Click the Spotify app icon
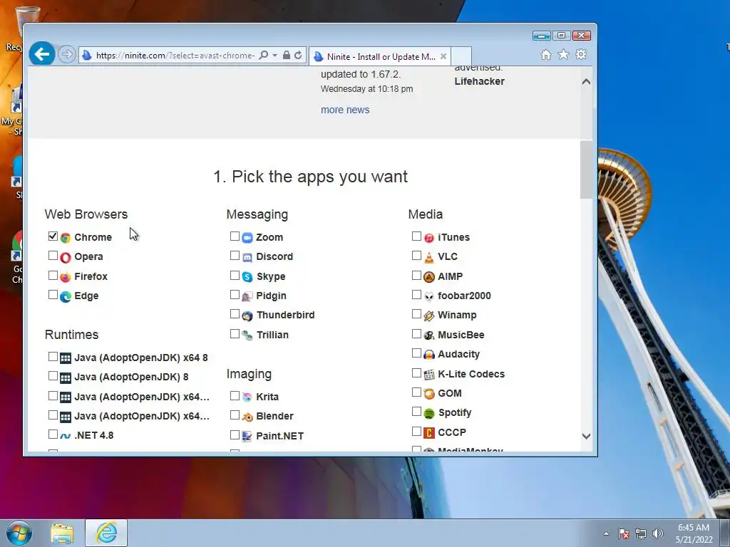Screen dimensions: 730x547 point(428,413)
